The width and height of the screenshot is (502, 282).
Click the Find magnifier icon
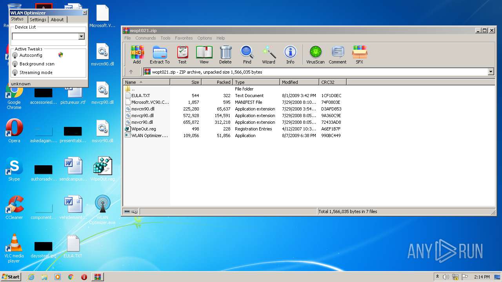247,54
